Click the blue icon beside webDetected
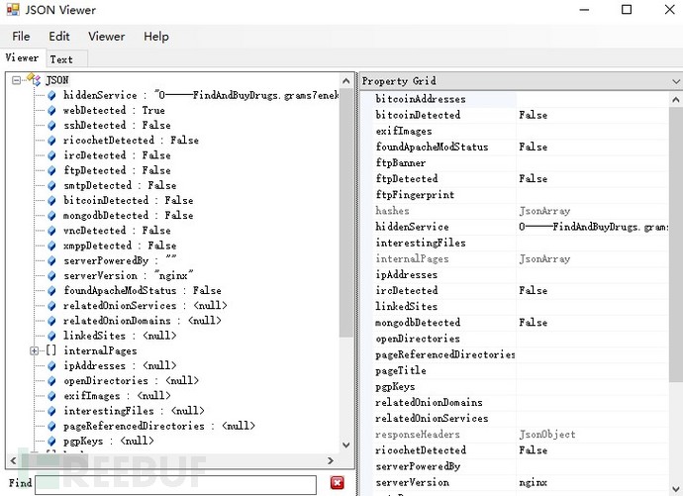Screen dimensions: 683x496 point(51,111)
